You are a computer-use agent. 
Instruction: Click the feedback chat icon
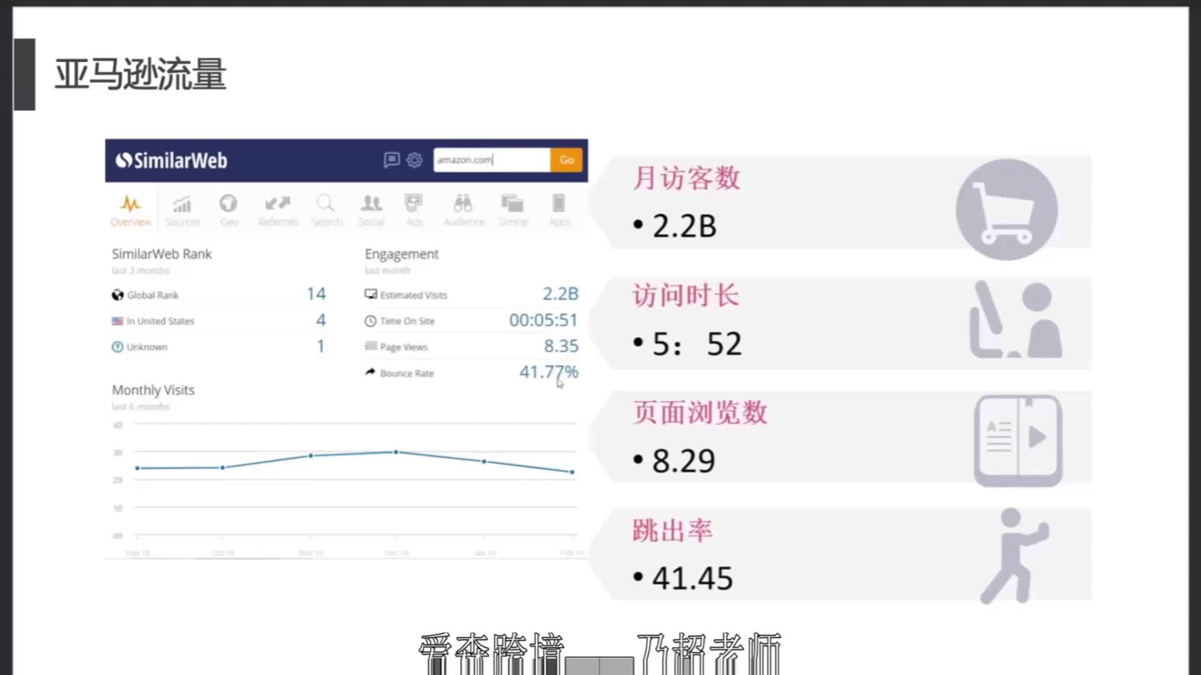(392, 160)
